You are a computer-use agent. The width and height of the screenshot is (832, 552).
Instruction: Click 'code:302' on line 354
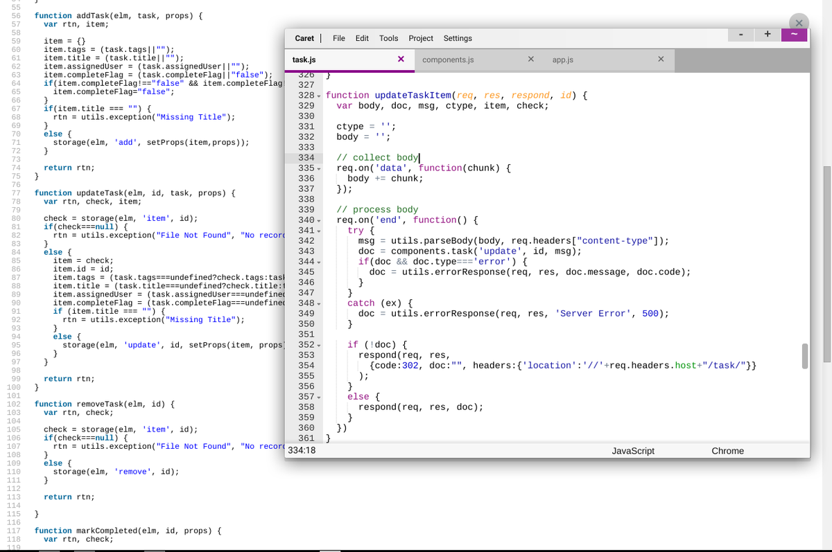(397, 366)
